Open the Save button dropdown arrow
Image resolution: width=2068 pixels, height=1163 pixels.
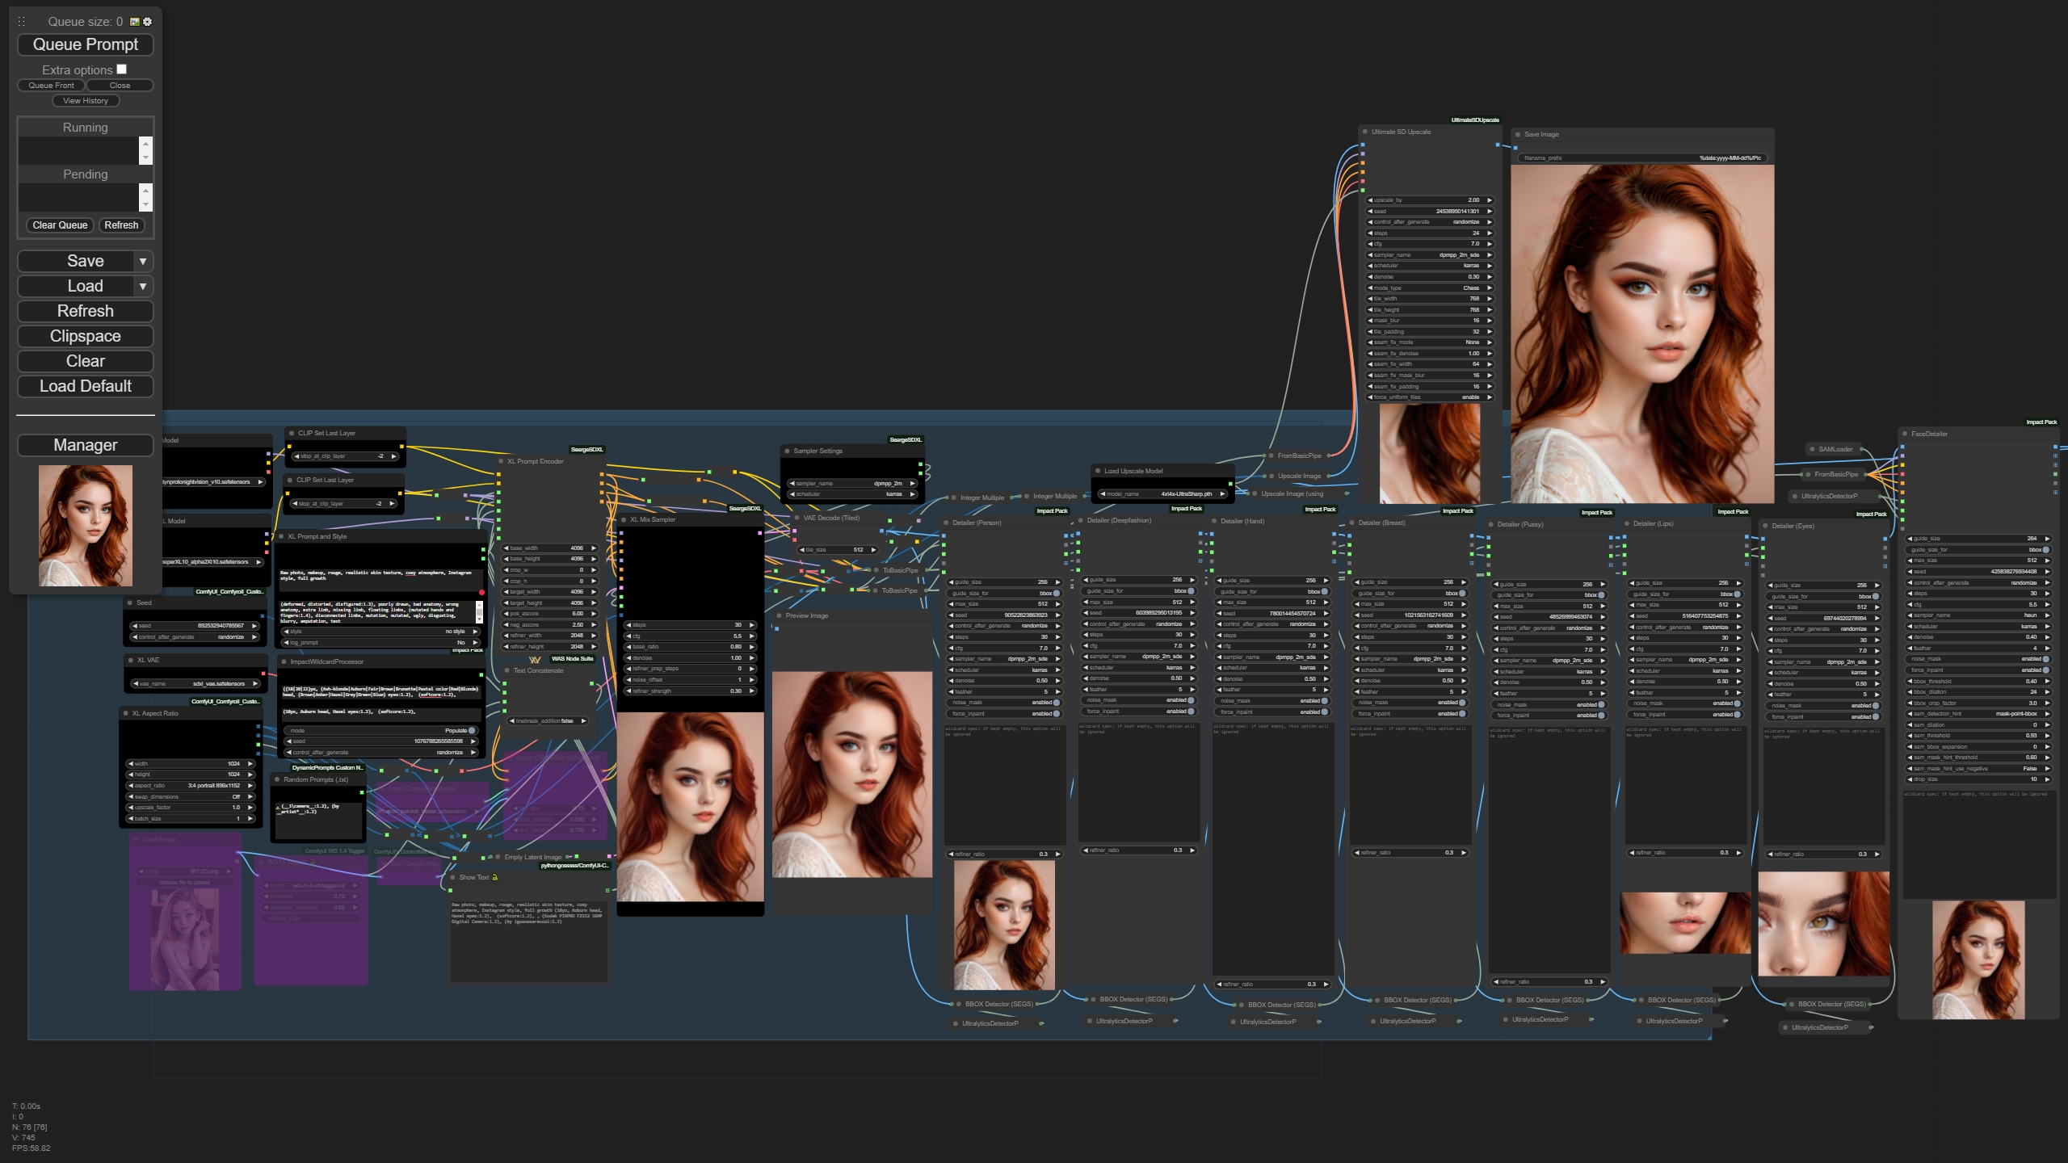pyautogui.click(x=143, y=261)
